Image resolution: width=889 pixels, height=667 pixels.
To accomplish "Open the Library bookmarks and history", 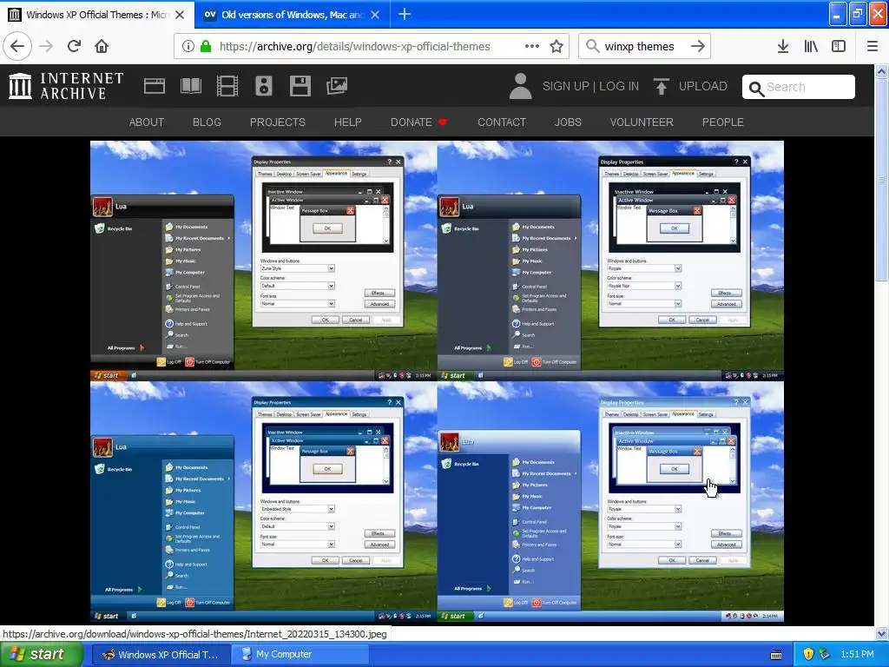I will pos(811,47).
